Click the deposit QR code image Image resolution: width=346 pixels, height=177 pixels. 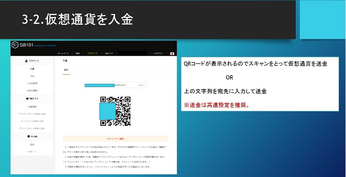tap(115, 111)
